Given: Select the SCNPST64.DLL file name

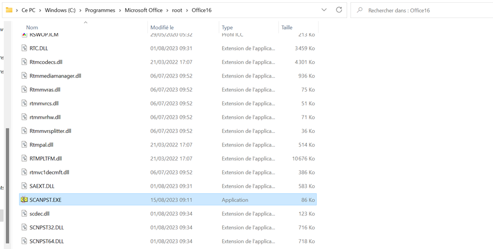Looking at the screenshot, I should (x=47, y=241).
